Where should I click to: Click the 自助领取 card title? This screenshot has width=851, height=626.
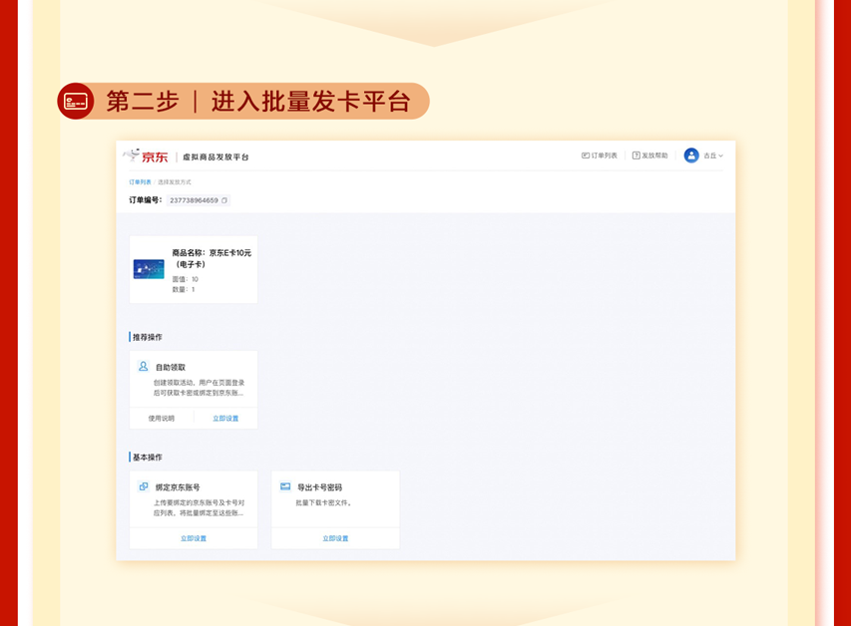point(171,367)
